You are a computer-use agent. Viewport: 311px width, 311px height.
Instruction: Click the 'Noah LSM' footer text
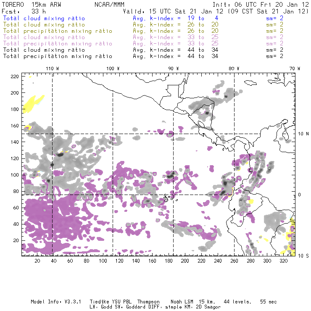[182, 302]
